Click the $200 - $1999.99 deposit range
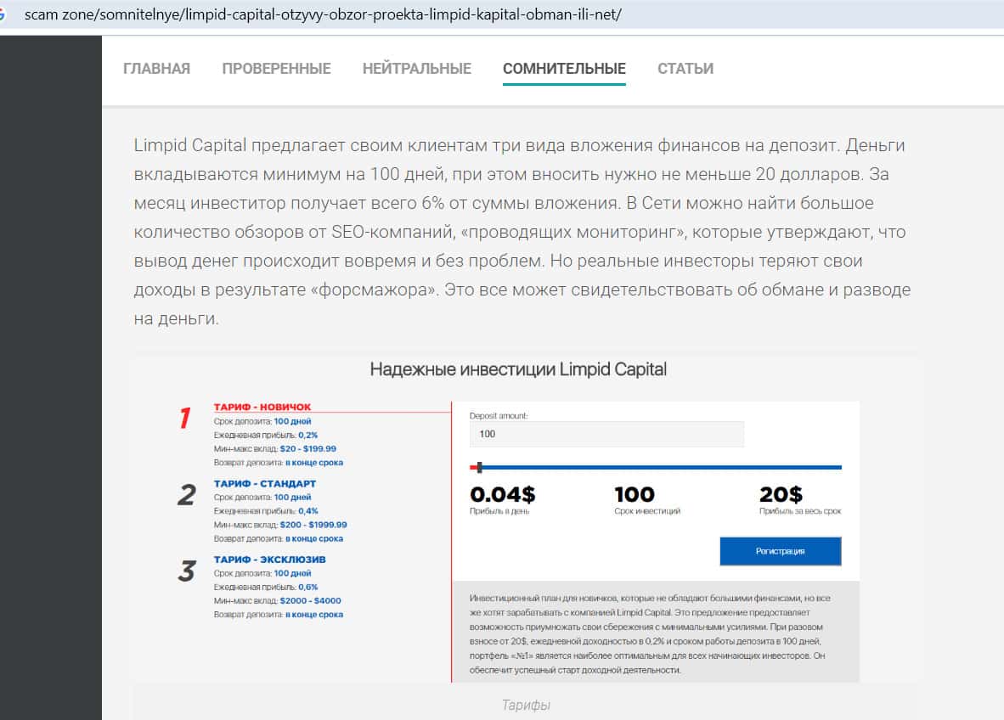The width and height of the screenshot is (1004, 720). 313,525
